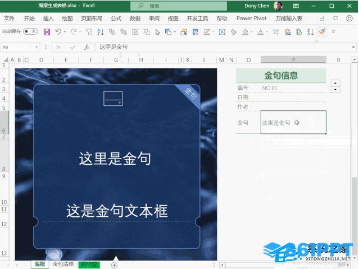
Task: Toggle the AutoSave switch
Action: [x=30, y=31]
